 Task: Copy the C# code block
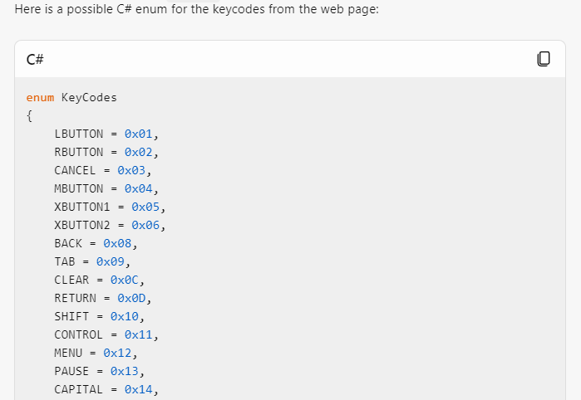[544, 59]
